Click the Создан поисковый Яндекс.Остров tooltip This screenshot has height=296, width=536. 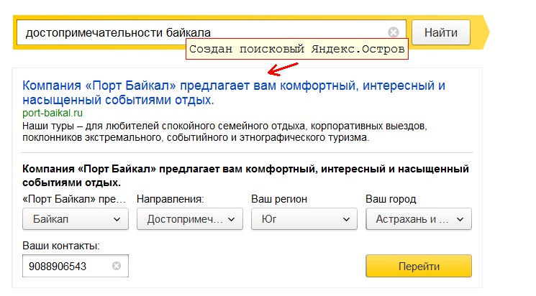tap(296, 50)
